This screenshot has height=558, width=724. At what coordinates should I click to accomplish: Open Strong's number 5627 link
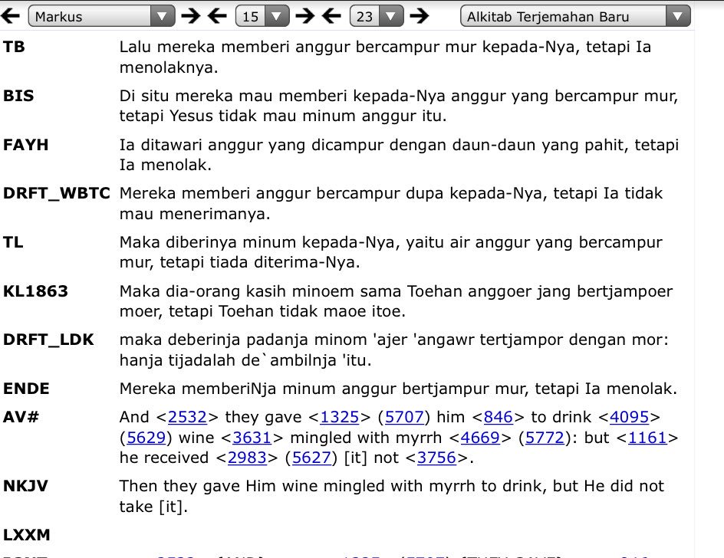coord(311,458)
